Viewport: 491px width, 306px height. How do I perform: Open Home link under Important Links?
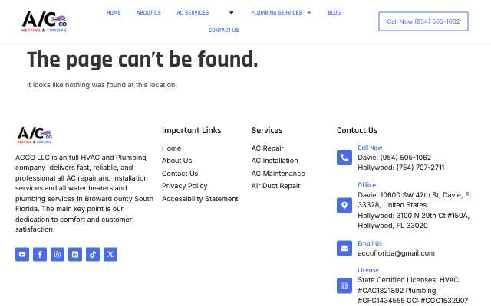click(x=171, y=148)
